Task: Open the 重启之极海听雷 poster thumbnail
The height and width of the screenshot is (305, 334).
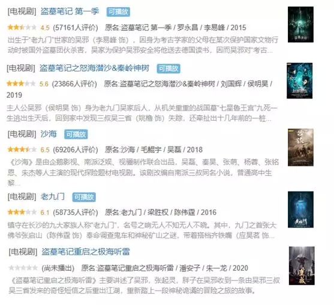Action: point(302,266)
